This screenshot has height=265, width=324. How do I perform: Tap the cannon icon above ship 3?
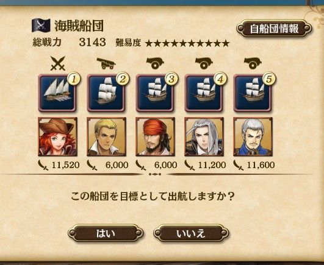coord(155,63)
